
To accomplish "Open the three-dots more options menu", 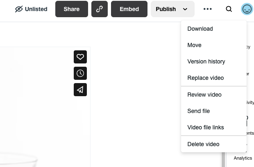I will pyautogui.click(x=208, y=9).
